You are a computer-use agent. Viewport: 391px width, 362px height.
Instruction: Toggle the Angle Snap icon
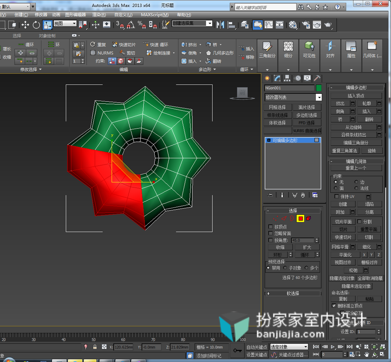(x=131, y=25)
